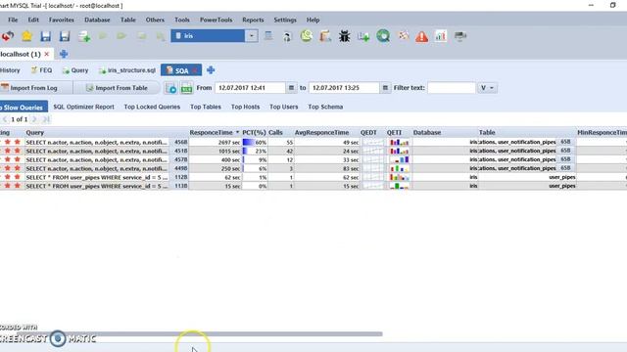Viewport: 627px width, 352px height.
Task: Click the red reconnect arrows icon
Action: (8, 36)
